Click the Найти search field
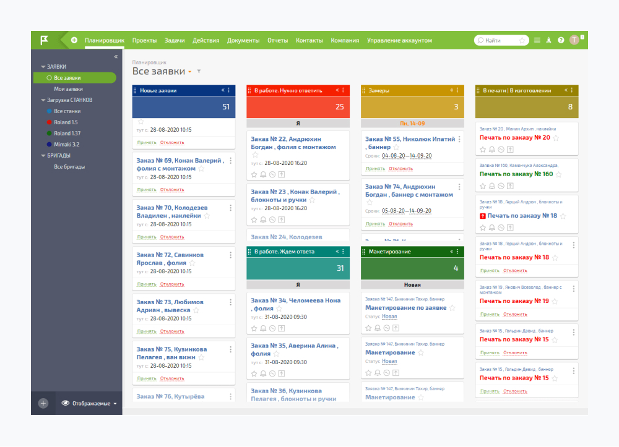The width and height of the screenshot is (619, 447). 500,40
